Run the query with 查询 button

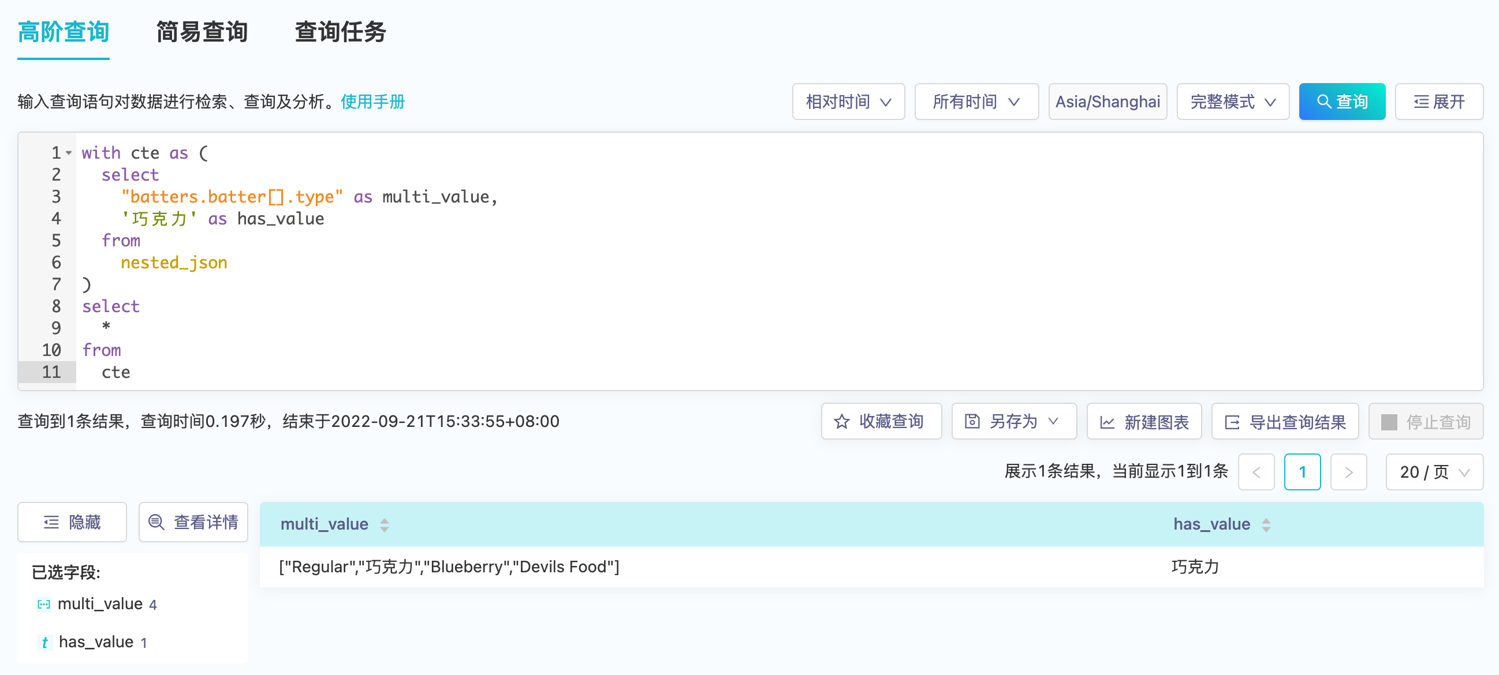(1342, 102)
